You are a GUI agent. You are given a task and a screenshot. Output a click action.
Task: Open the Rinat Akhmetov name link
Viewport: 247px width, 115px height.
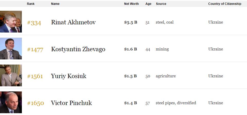(73, 22)
